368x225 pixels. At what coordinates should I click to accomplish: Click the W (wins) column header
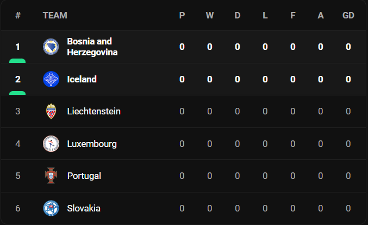(x=210, y=15)
